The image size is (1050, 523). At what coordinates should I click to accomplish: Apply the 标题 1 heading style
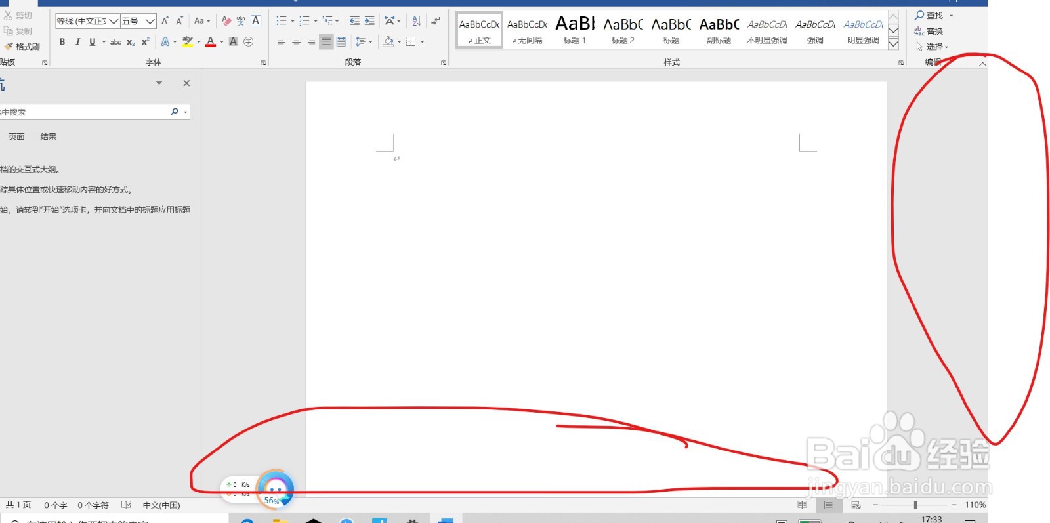[575, 30]
